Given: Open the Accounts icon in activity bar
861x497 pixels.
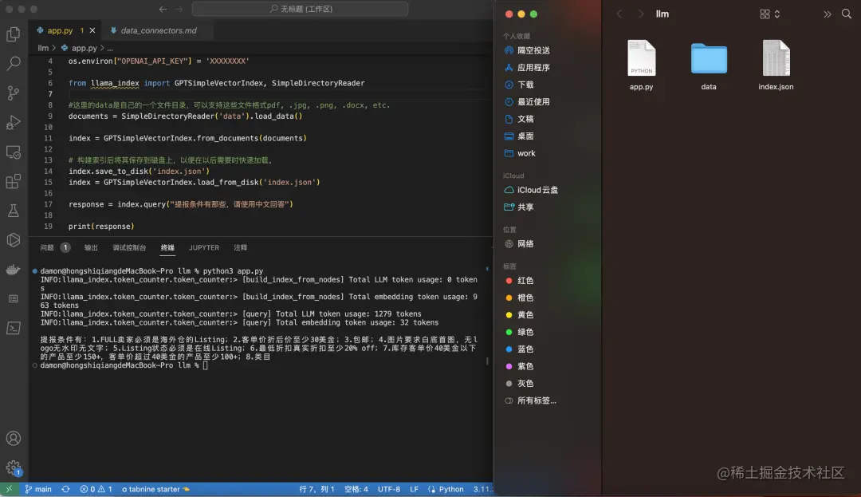Looking at the screenshot, I should point(14,438).
